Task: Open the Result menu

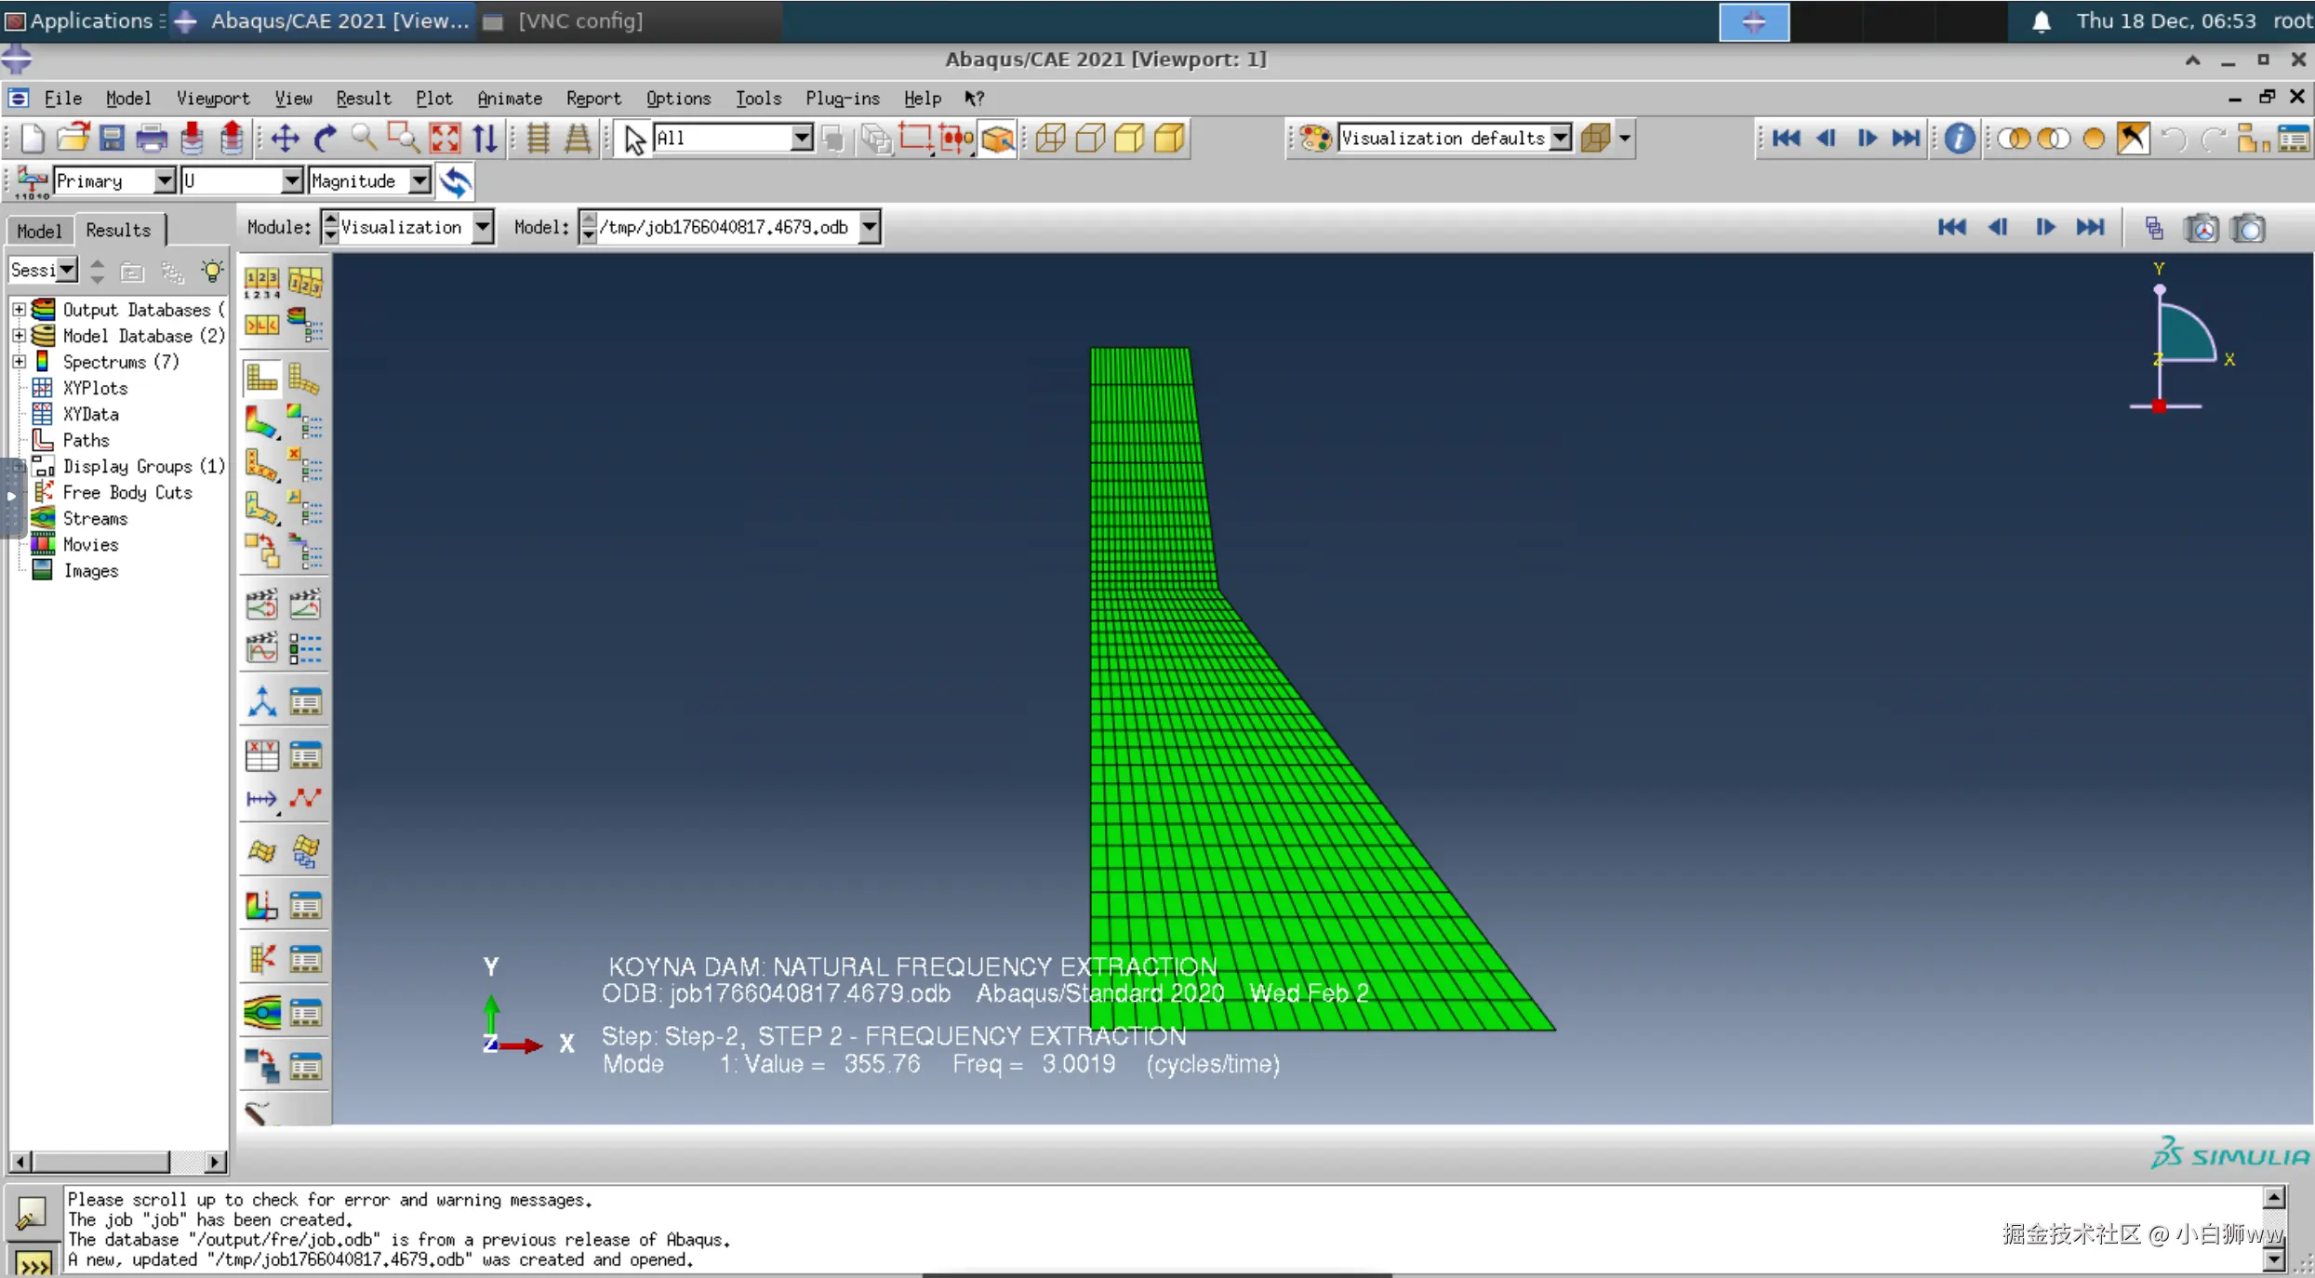Action: pyautogui.click(x=363, y=99)
